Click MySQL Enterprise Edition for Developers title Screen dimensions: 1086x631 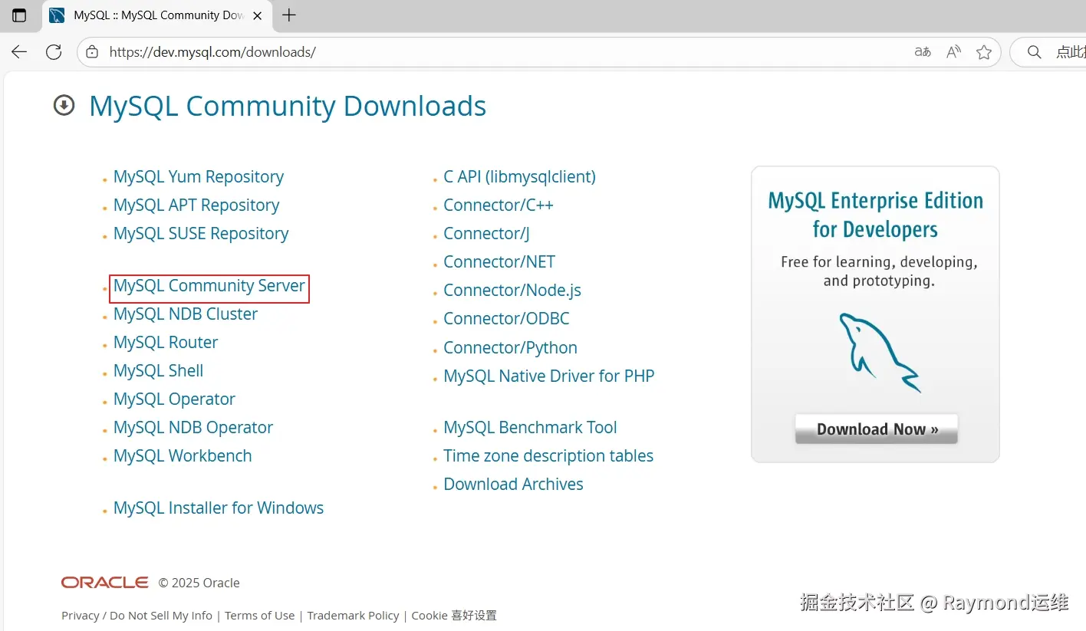(x=875, y=215)
